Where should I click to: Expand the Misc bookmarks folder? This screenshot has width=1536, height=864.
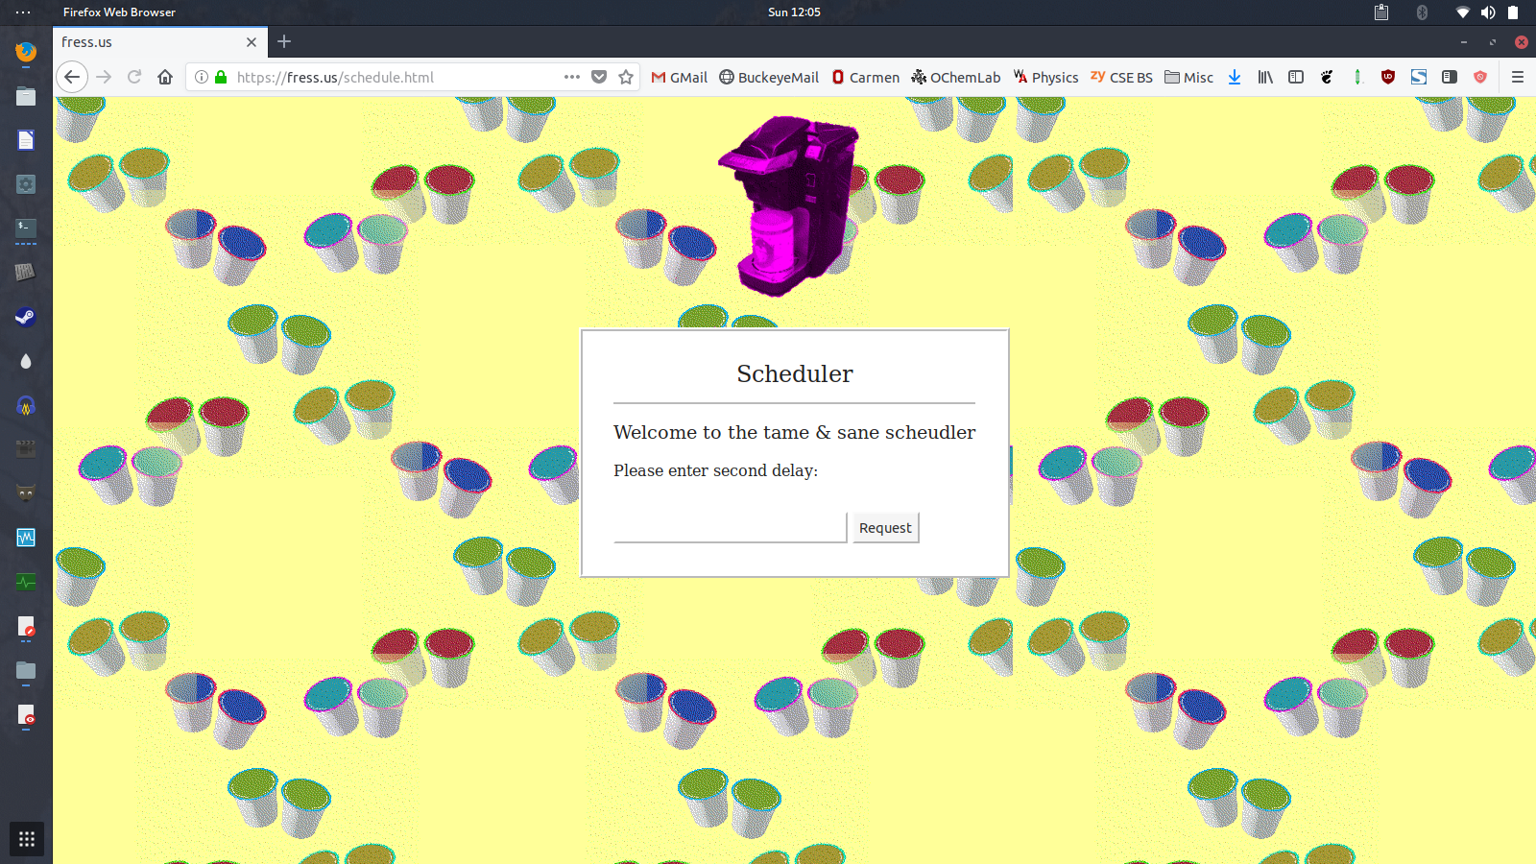pyautogui.click(x=1188, y=77)
